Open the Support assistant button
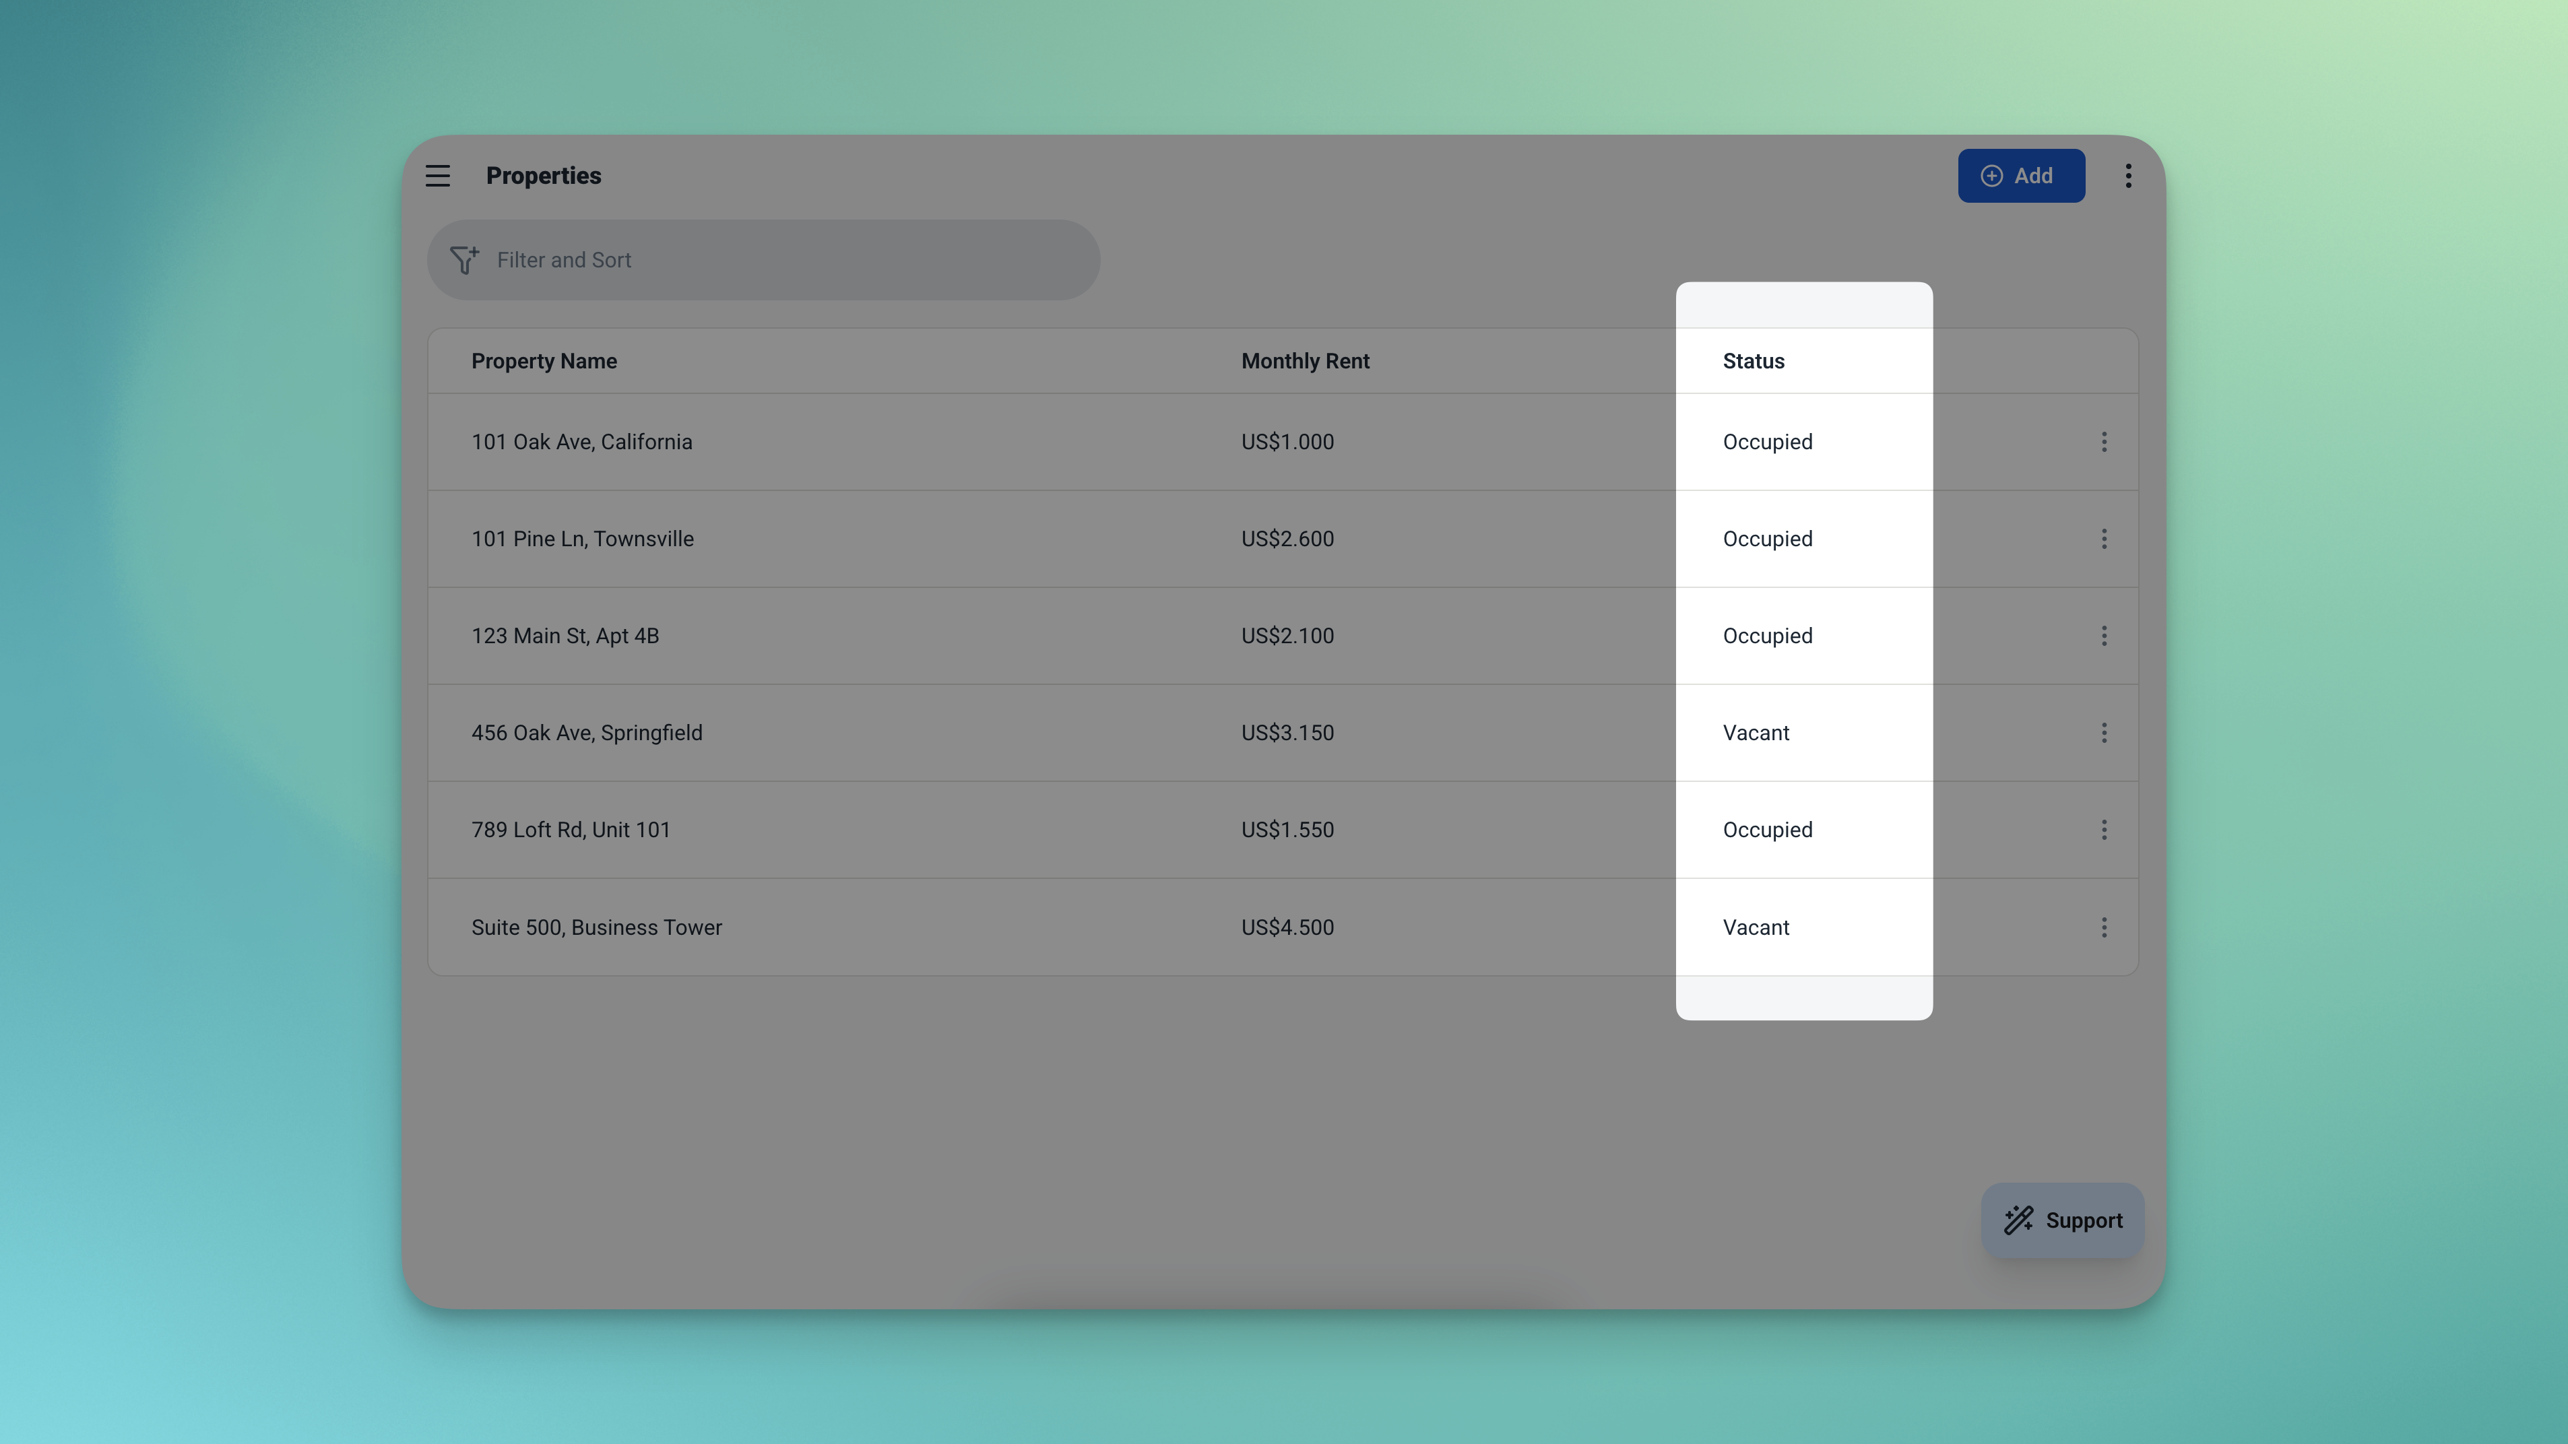 click(2061, 1220)
